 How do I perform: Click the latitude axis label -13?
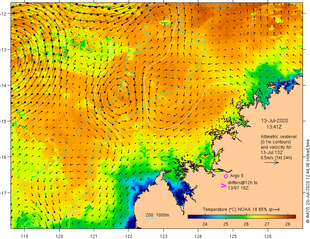[x=4, y=50]
